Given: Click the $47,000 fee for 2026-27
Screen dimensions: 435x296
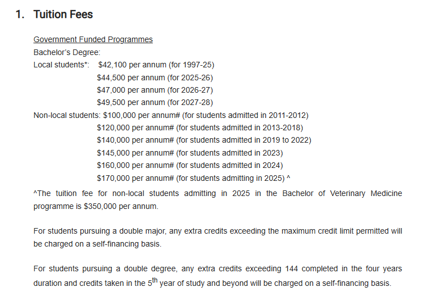Looking at the screenshot, I should (x=155, y=90).
